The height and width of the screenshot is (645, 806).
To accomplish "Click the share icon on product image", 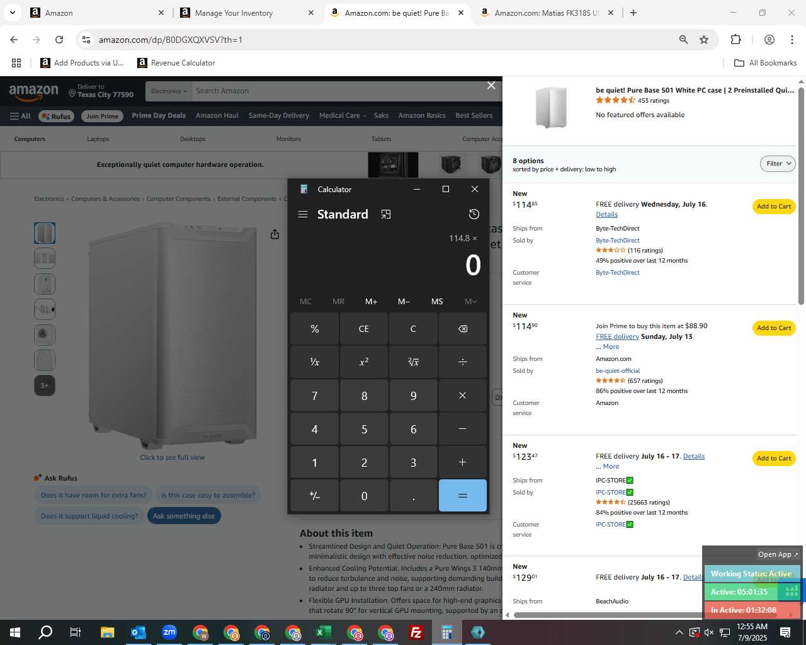I will coord(275,234).
